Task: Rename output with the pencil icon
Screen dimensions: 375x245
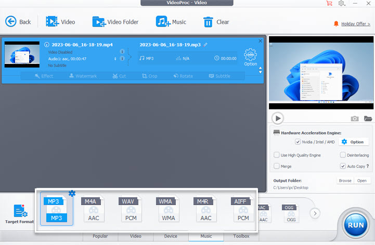Action: coord(205,45)
